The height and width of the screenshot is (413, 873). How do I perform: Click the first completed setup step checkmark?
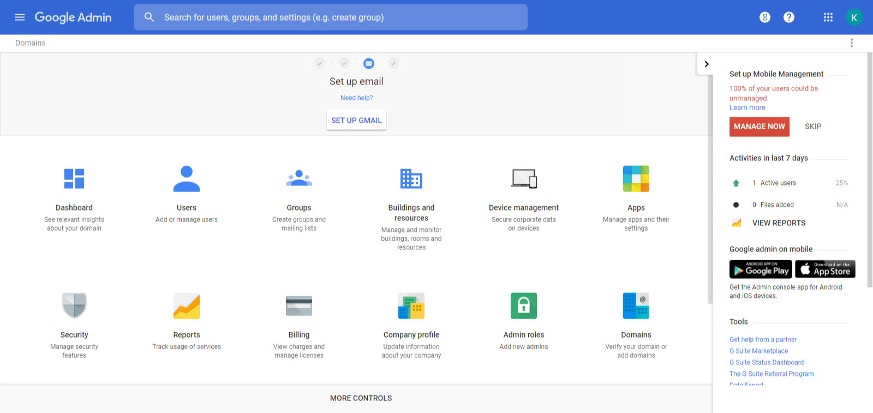coord(320,63)
